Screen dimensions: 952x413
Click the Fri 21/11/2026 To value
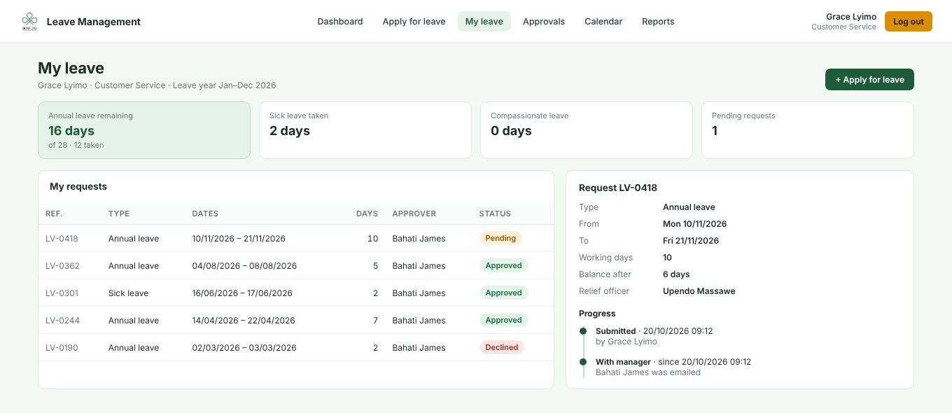point(691,241)
